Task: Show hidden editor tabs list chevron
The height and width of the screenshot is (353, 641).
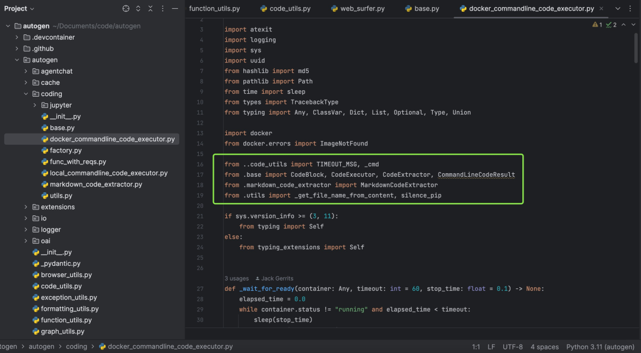Action: [618, 9]
